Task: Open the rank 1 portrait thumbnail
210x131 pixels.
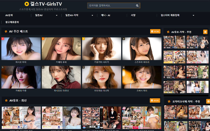Action: pyautogui.click(x=21, y=49)
